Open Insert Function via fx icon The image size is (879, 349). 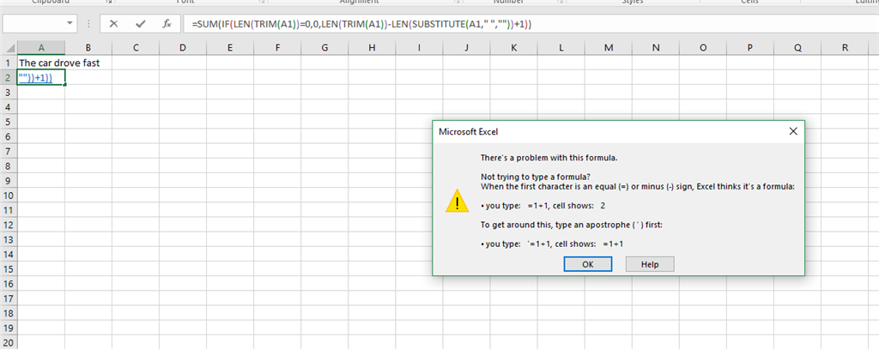[167, 24]
